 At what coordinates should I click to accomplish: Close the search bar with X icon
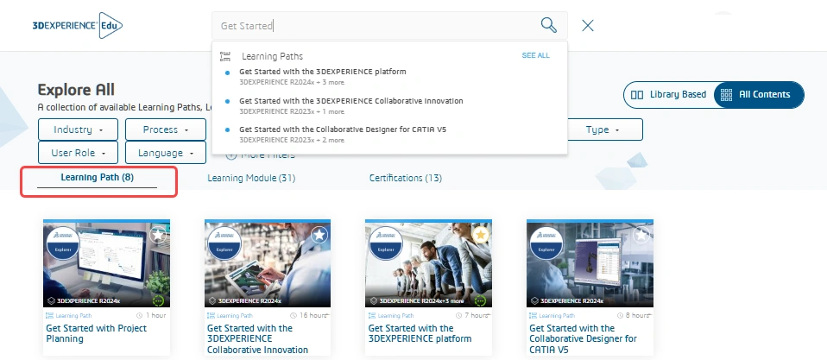[x=588, y=25]
